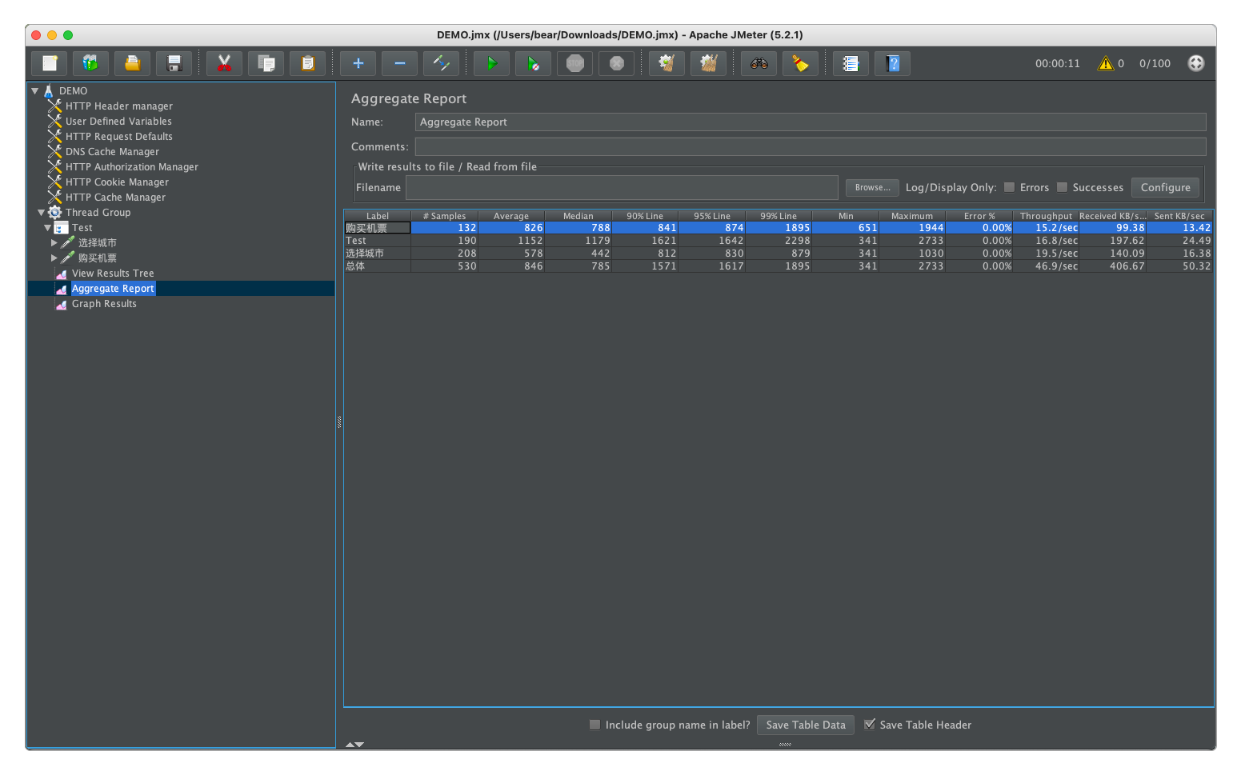Click into the Comments input field
This screenshot has width=1241, height=775.
810,146
